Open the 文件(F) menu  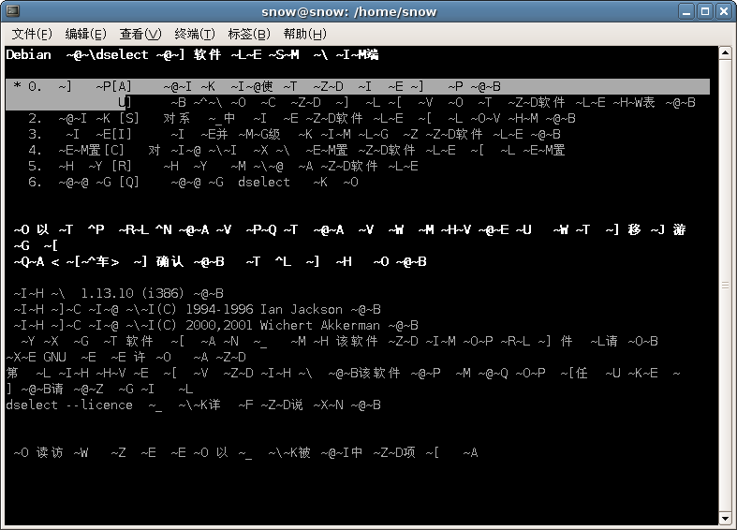(32, 34)
